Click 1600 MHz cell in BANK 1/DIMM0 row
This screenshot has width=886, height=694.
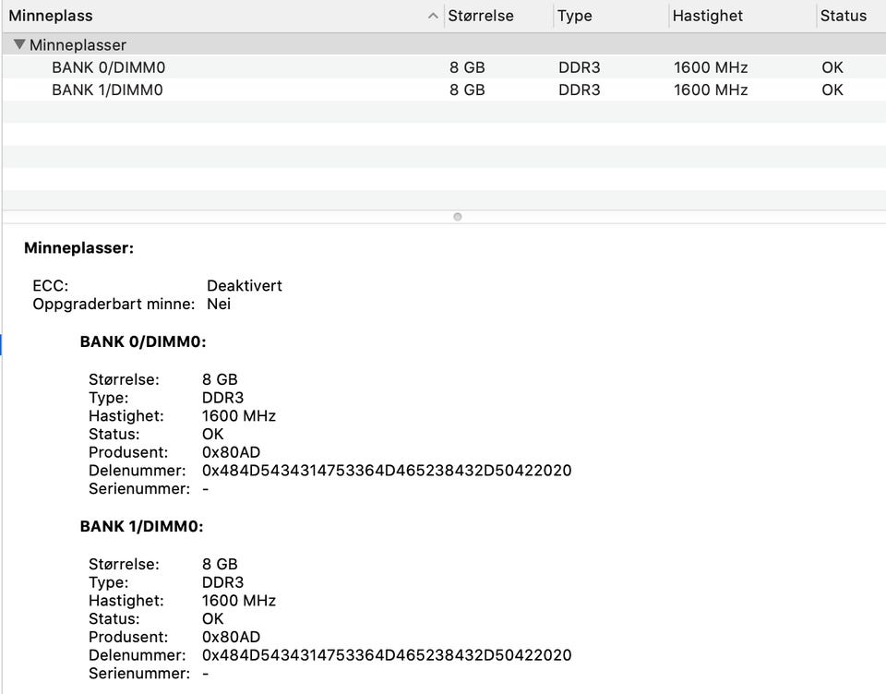click(x=711, y=90)
